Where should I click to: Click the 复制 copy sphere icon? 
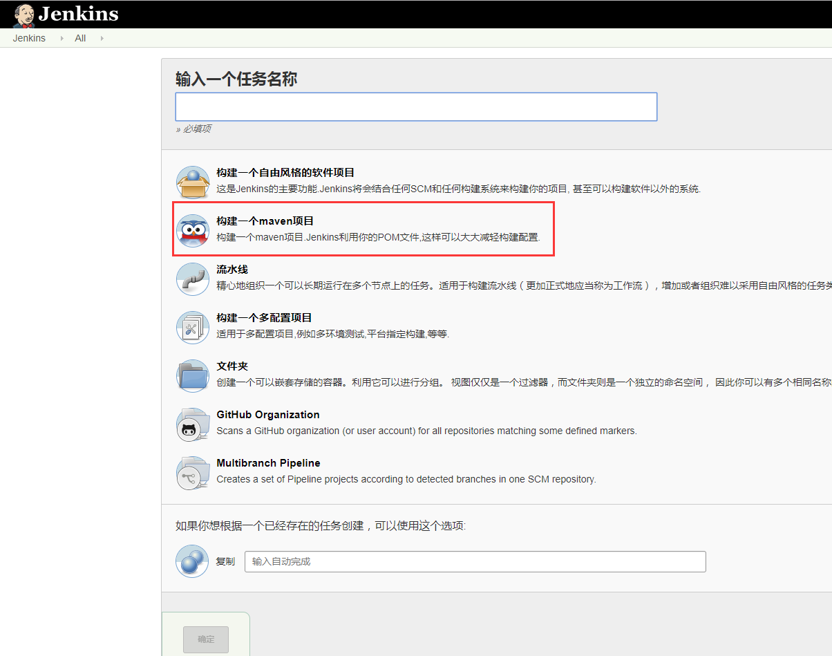click(x=191, y=561)
